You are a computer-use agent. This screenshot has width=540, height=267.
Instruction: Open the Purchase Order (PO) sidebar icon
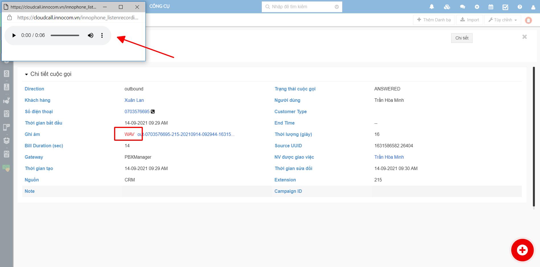(7, 154)
